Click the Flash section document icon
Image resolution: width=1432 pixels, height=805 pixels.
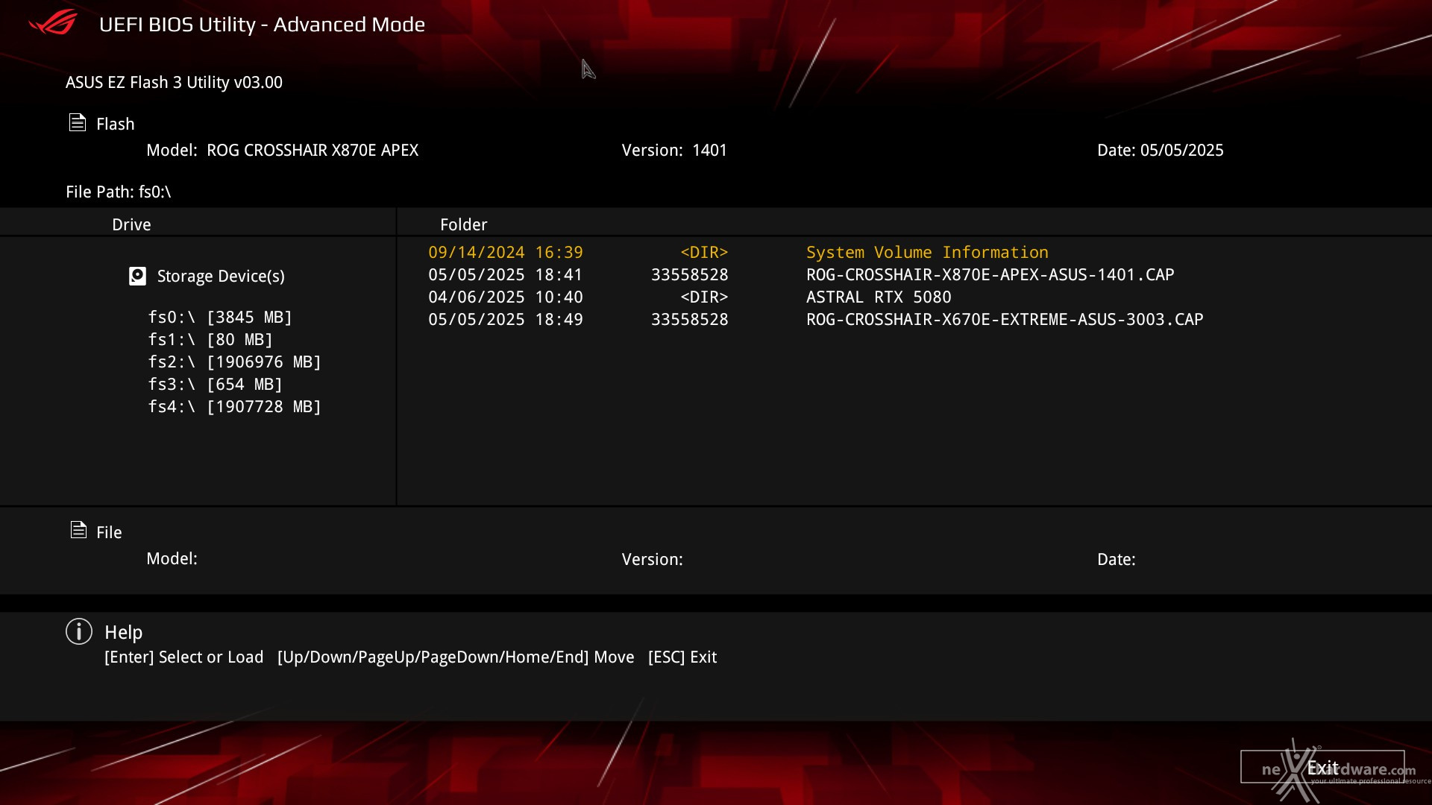[78, 122]
